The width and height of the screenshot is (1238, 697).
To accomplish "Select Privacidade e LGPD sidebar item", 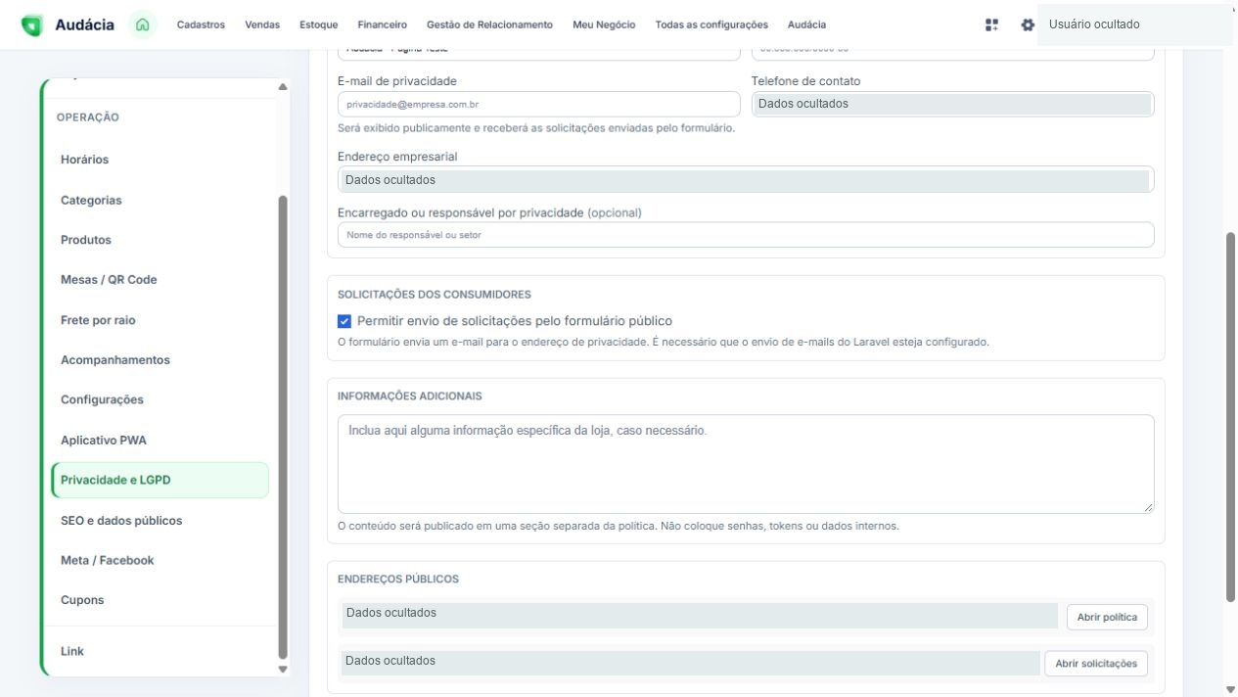I will (160, 480).
